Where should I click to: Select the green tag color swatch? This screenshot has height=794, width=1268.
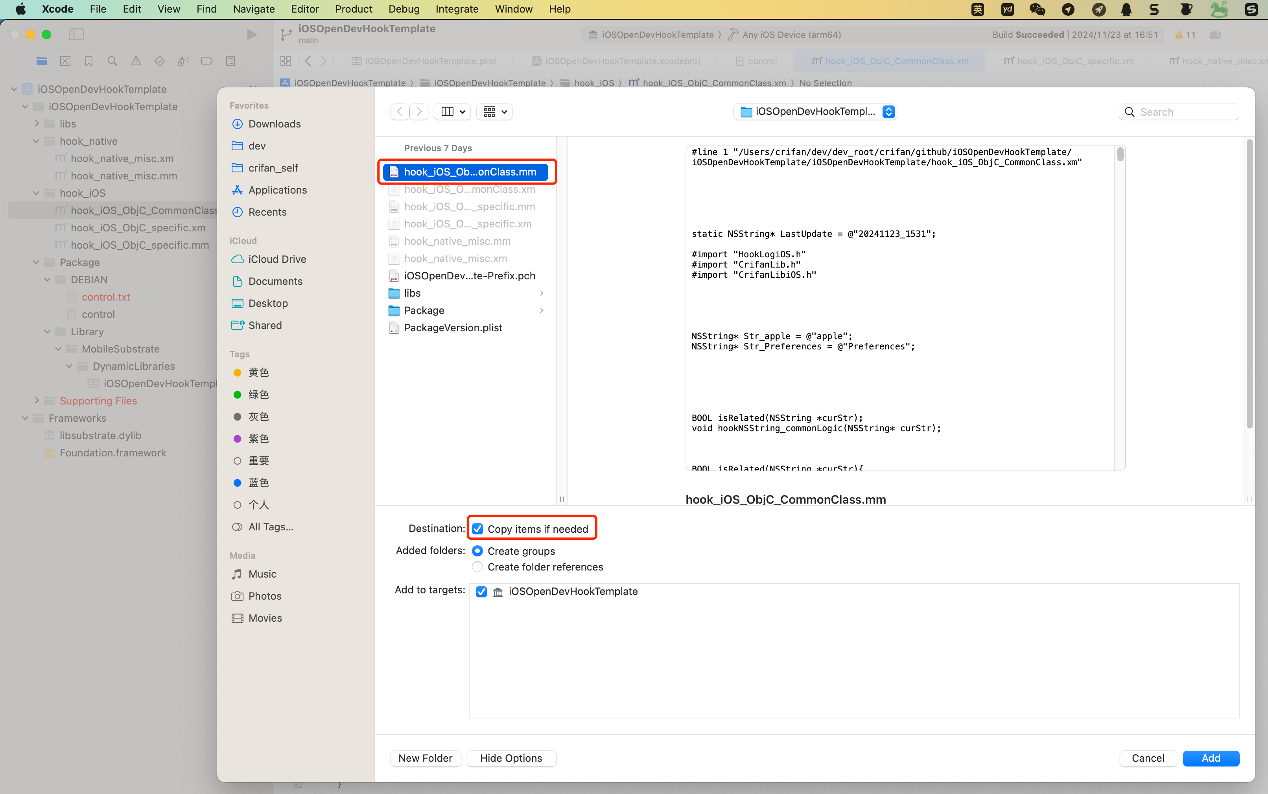(x=237, y=394)
